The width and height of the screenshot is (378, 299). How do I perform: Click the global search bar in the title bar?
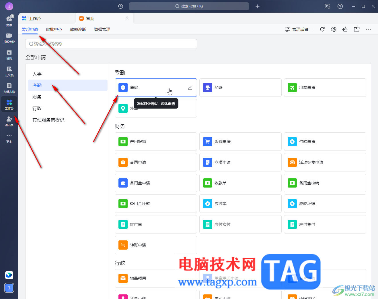(x=189, y=6)
